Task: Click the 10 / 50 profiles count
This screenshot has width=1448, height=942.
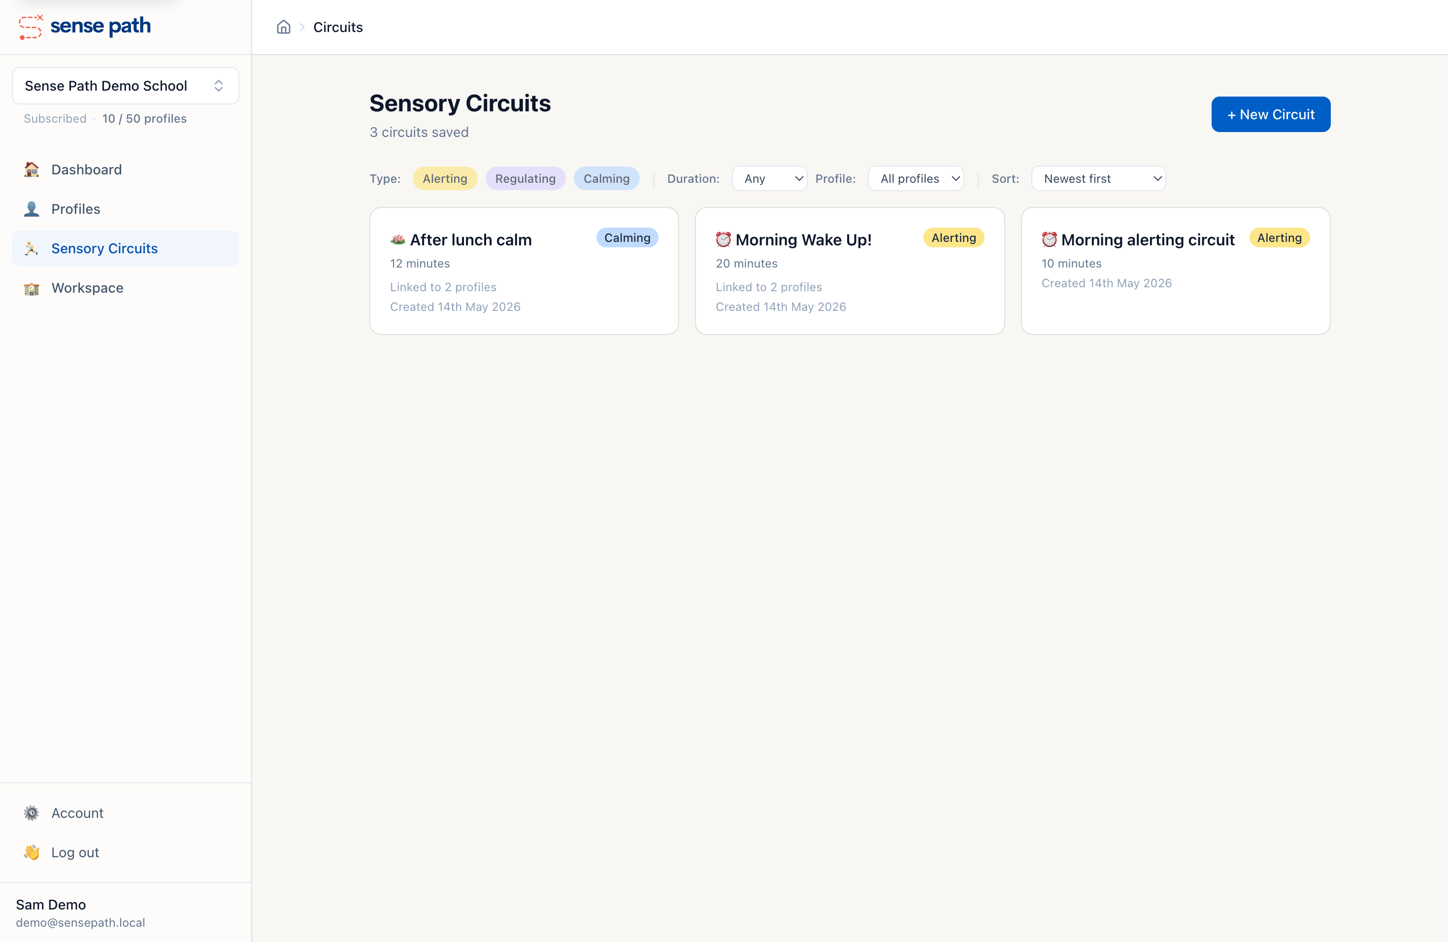Action: point(144,119)
